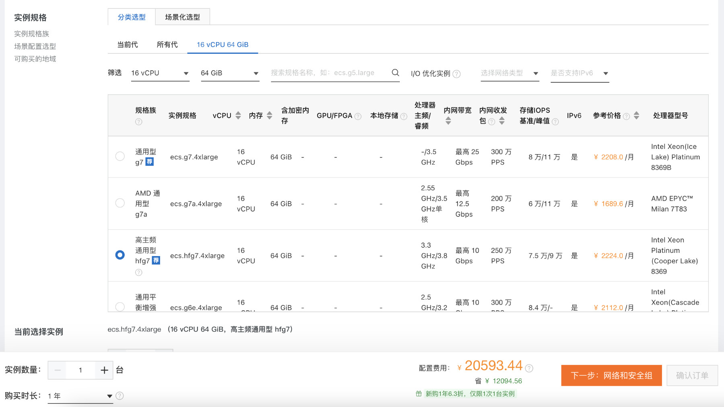Switch to 分类选型 tab
This screenshot has height=407, width=724.
tap(132, 17)
